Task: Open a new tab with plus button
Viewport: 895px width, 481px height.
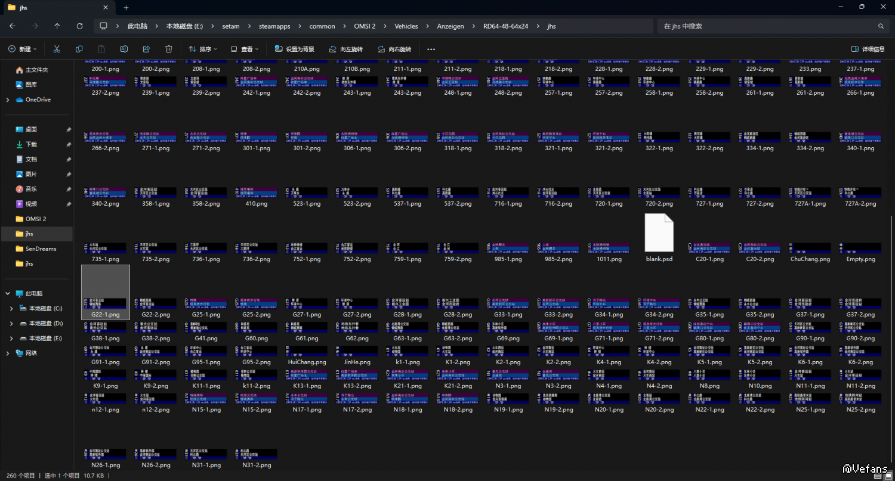Action: (126, 8)
